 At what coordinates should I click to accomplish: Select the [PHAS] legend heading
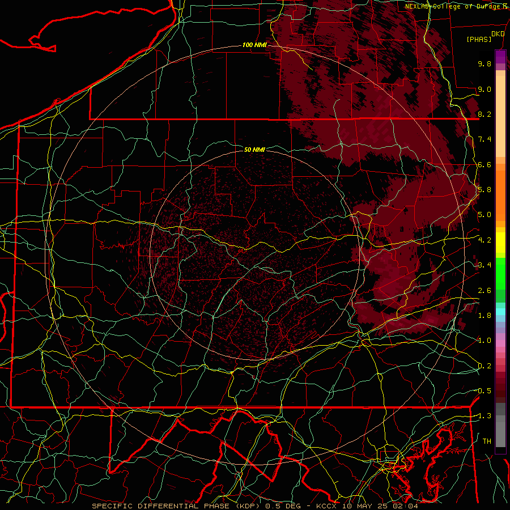click(479, 40)
